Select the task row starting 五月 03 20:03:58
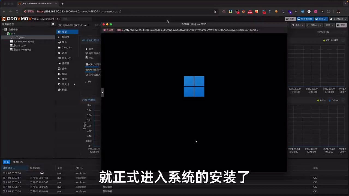Screen dimensions: 349x196 [174, 191]
